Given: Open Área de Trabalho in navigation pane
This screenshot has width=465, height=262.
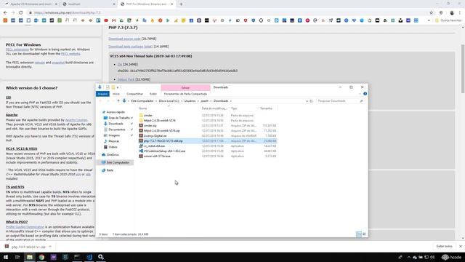Looking at the screenshot, I should click(118, 118).
